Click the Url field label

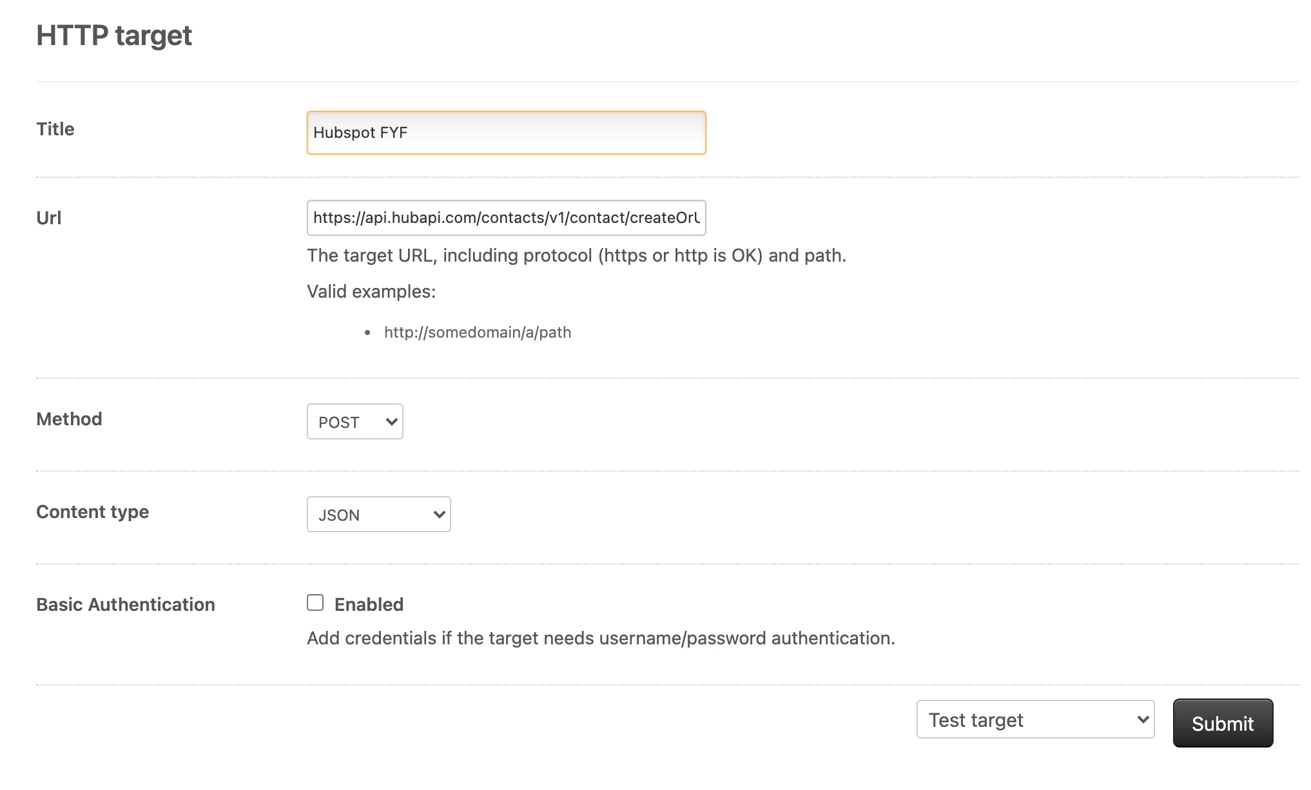[x=49, y=218]
